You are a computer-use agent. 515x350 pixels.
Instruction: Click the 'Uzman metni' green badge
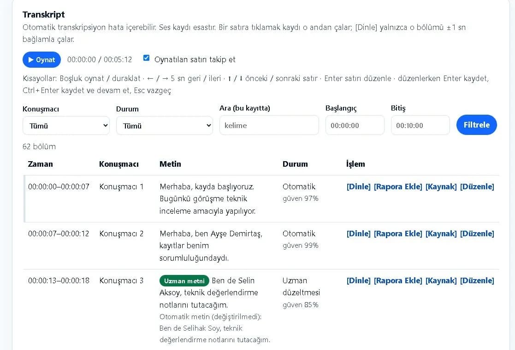click(184, 281)
